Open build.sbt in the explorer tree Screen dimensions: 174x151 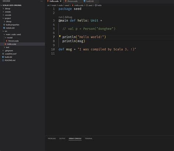tap(8, 57)
